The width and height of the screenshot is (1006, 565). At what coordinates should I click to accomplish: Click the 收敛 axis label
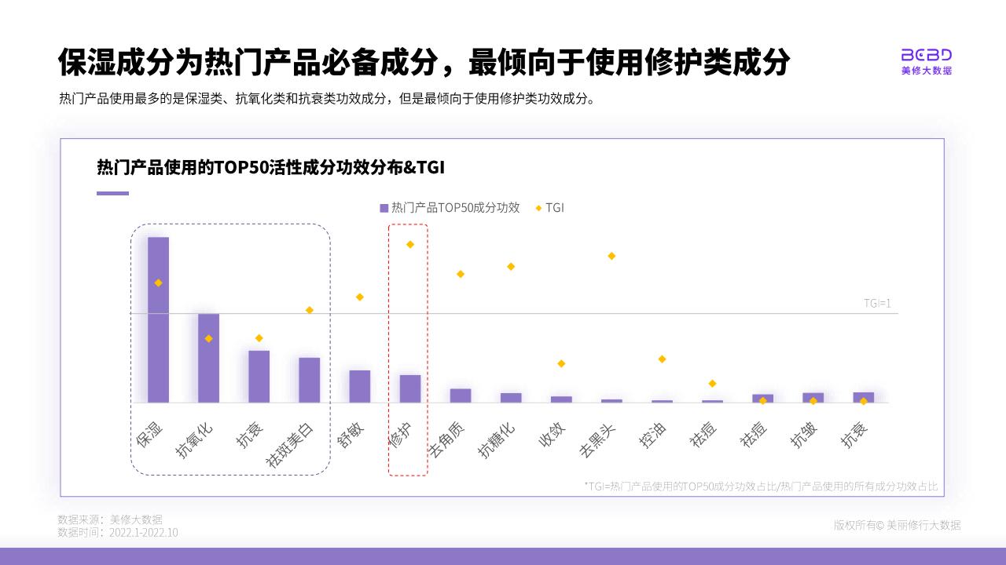pyautogui.click(x=551, y=434)
